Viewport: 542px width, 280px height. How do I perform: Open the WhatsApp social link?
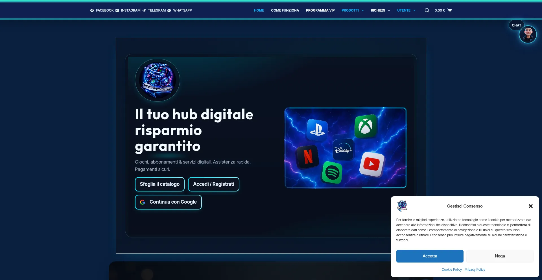pyautogui.click(x=180, y=10)
